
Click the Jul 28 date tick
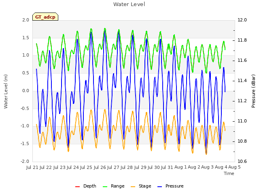(x=127, y=167)
